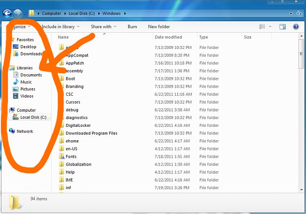
Task: Click the Network globe icon
Action: (x=12, y=131)
